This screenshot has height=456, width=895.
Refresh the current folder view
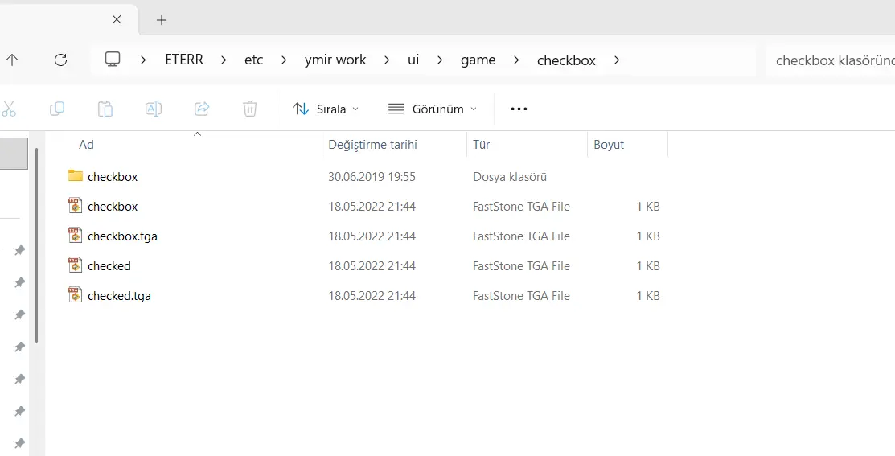(x=60, y=60)
